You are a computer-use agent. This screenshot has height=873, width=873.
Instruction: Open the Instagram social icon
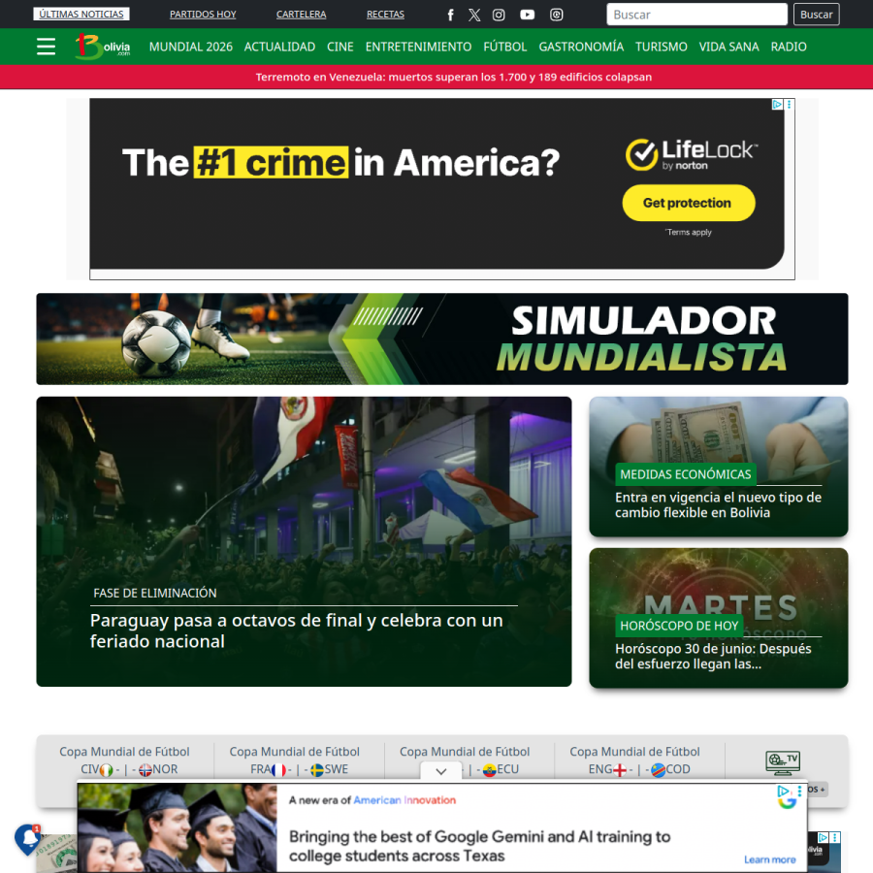499,15
